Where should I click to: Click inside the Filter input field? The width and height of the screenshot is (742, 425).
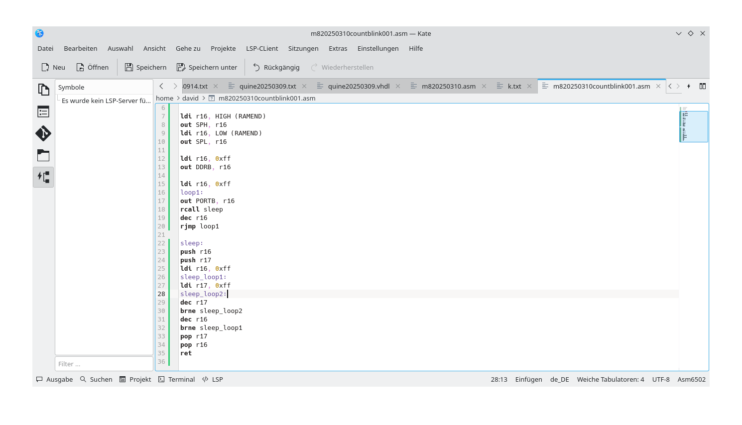[x=104, y=363]
